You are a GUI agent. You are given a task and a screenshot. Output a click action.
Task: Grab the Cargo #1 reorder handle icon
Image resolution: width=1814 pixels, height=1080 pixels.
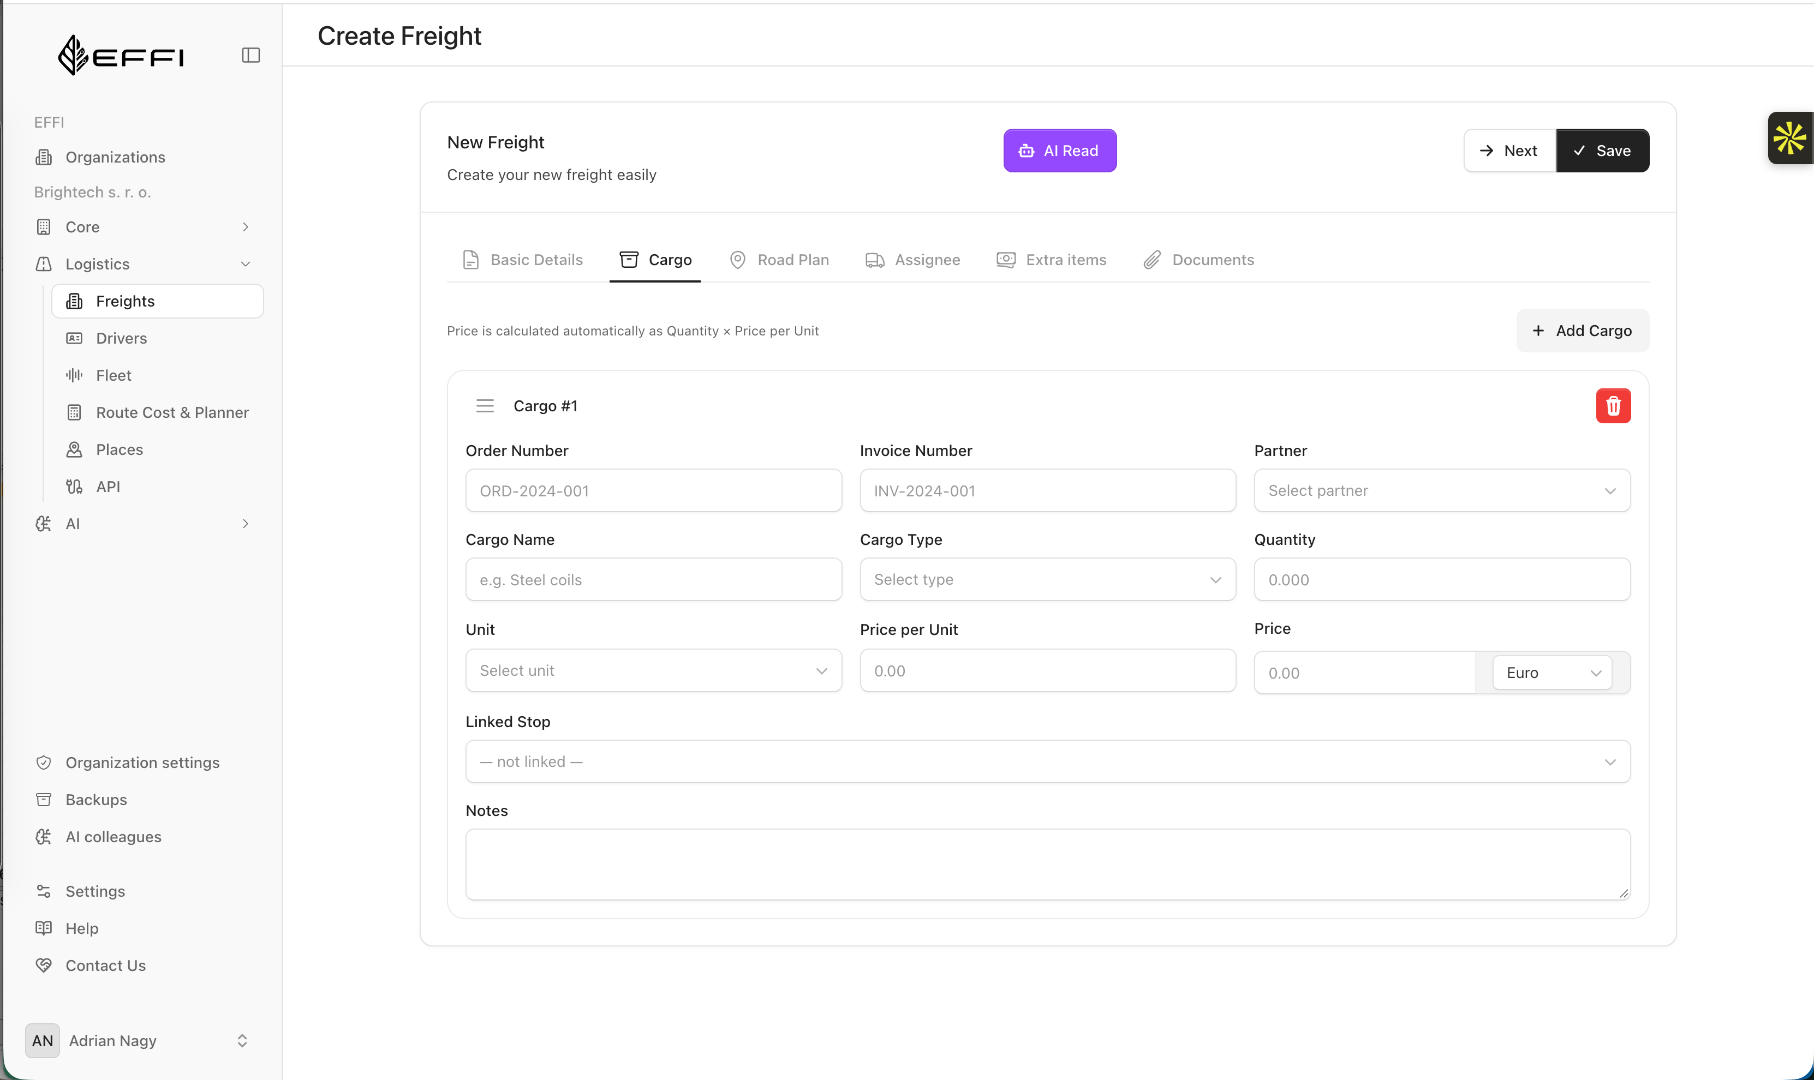pyautogui.click(x=485, y=405)
